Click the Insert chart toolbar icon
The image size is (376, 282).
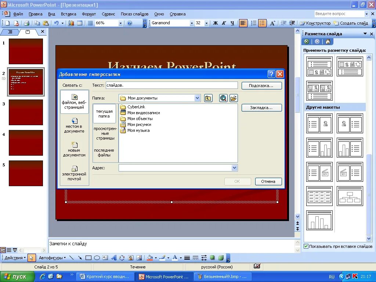pos(71,23)
